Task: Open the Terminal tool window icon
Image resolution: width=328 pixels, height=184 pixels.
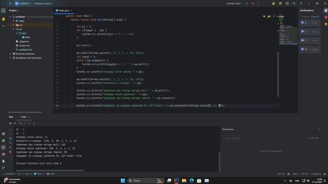Action: (4, 154)
